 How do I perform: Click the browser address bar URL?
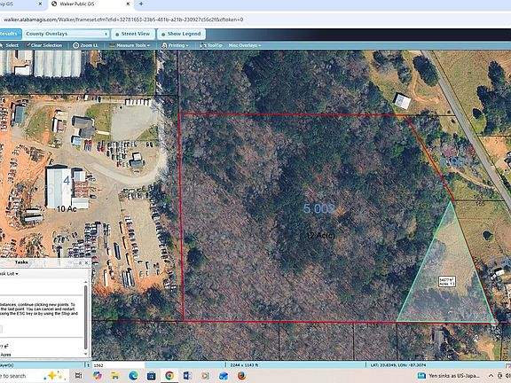pos(123,20)
